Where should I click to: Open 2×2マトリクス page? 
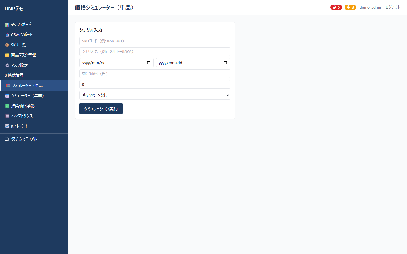click(x=34, y=116)
